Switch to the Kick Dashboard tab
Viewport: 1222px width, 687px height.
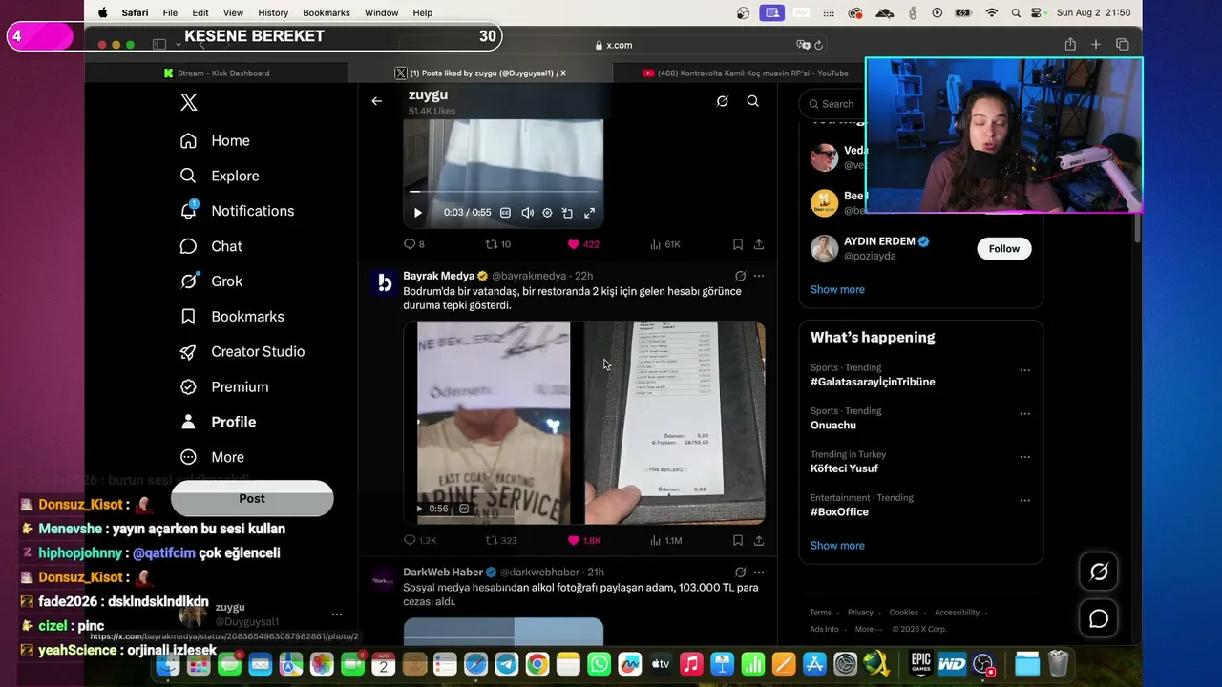217,73
